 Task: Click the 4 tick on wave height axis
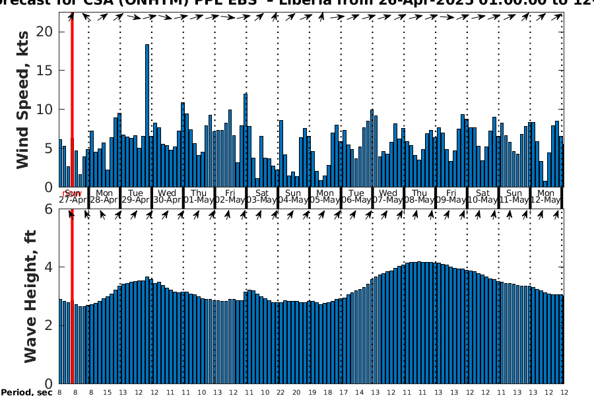click(x=48, y=267)
